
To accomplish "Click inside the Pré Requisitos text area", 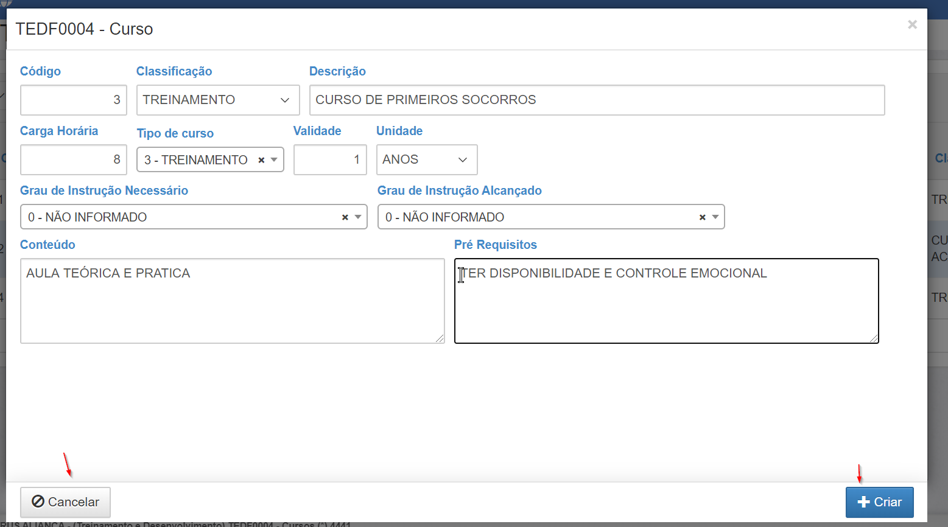I will (x=667, y=301).
